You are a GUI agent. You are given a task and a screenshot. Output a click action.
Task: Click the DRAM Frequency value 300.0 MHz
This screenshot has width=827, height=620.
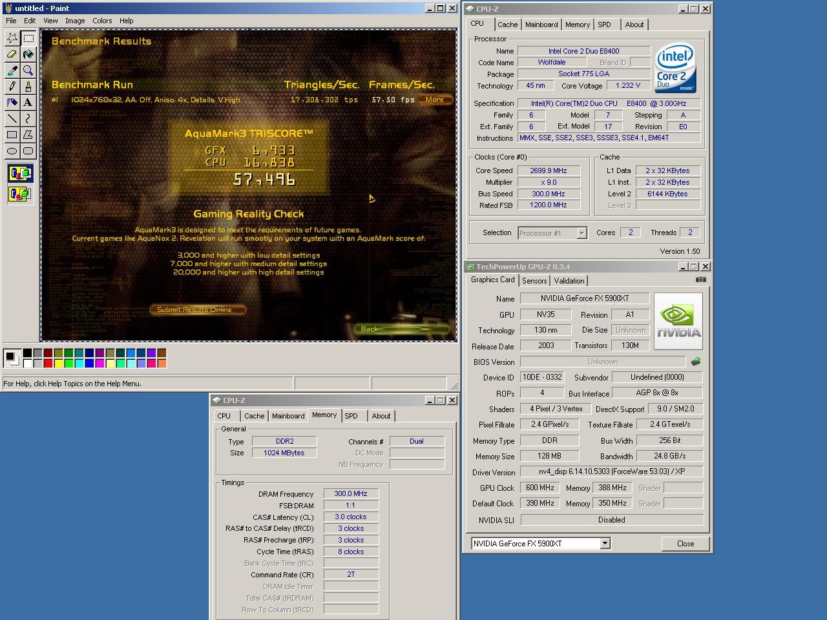tap(351, 493)
